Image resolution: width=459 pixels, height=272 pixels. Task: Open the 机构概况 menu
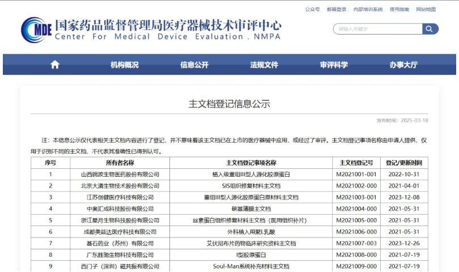[124, 65]
